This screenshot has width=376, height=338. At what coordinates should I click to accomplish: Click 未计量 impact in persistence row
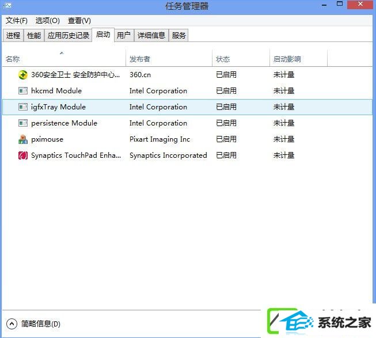click(284, 123)
